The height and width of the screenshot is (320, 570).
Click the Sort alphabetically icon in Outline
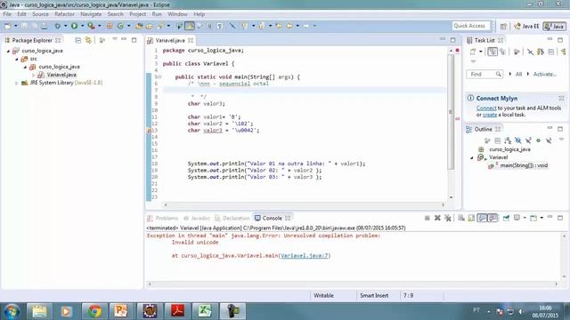point(508,140)
